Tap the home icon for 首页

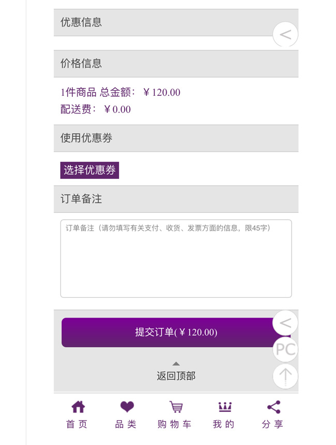pyautogui.click(x=78, y=407)
